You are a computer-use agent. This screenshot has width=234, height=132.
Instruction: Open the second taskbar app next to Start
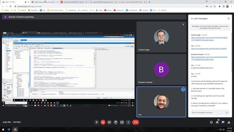9,129
